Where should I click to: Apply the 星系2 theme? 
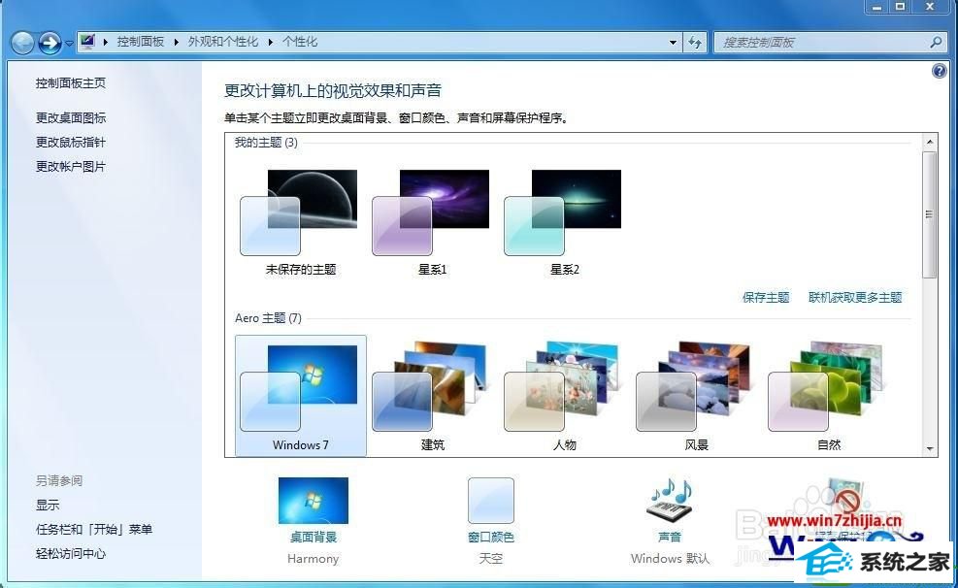click(565, 223)
